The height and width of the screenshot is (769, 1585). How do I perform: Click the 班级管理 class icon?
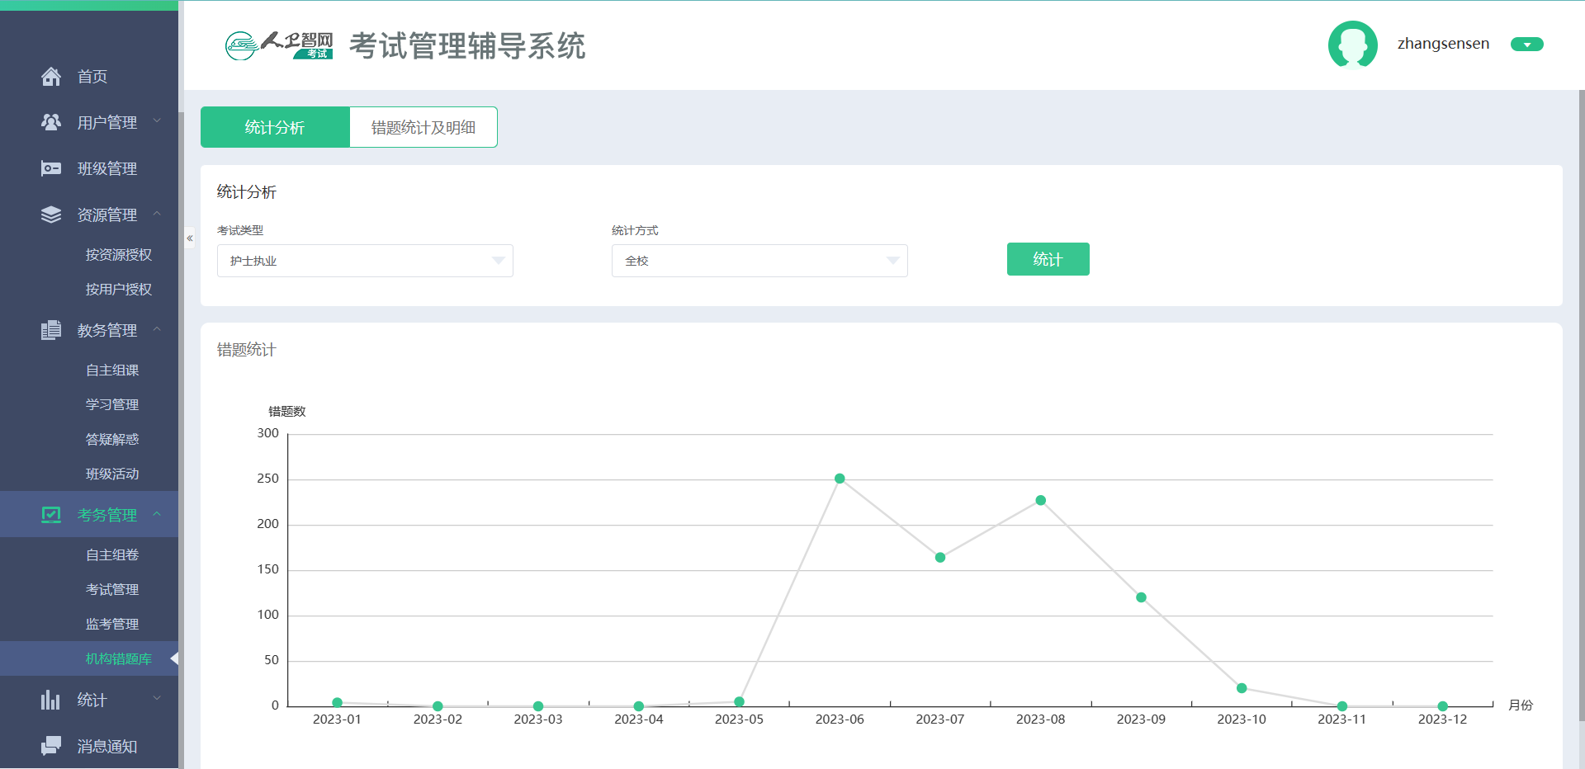(51, 168)
